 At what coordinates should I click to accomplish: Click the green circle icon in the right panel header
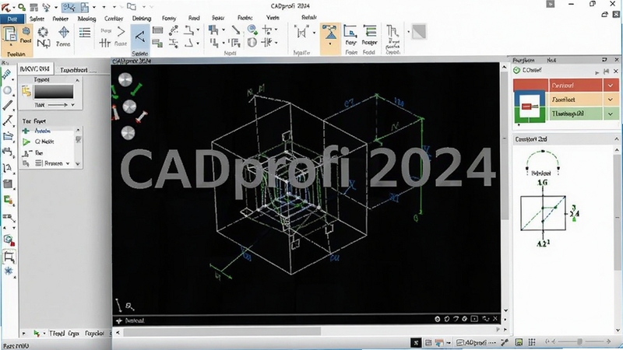tap(516, 70)
